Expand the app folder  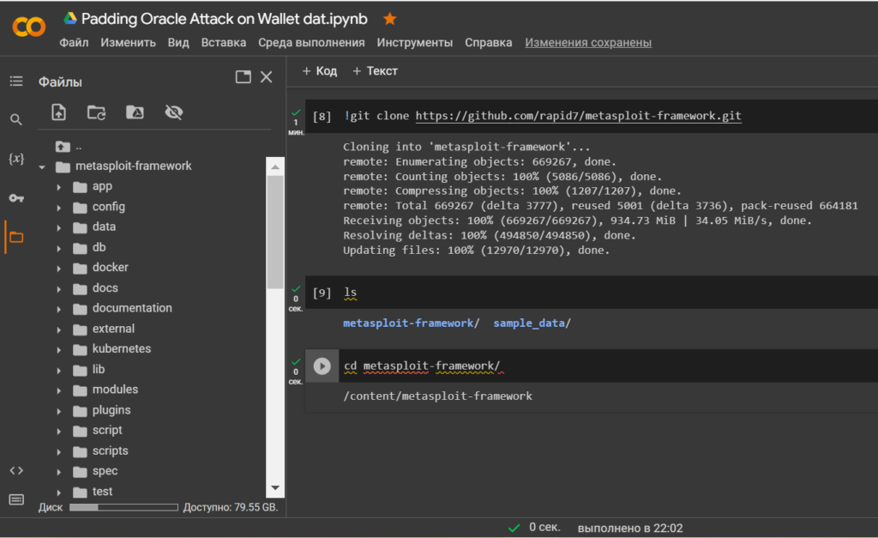pos(59,187)
